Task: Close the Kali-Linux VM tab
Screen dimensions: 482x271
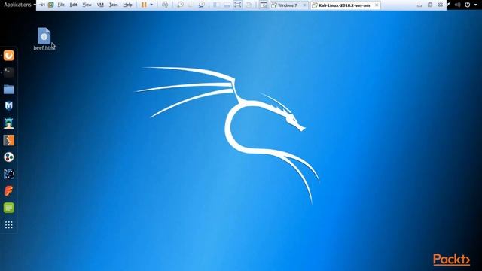Action: click(377, 5)
